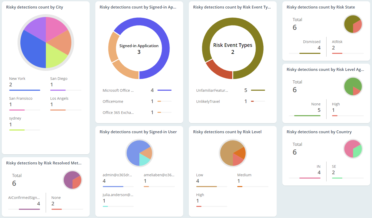Select the AiConfirmedSign legend entry

point(24,197)
